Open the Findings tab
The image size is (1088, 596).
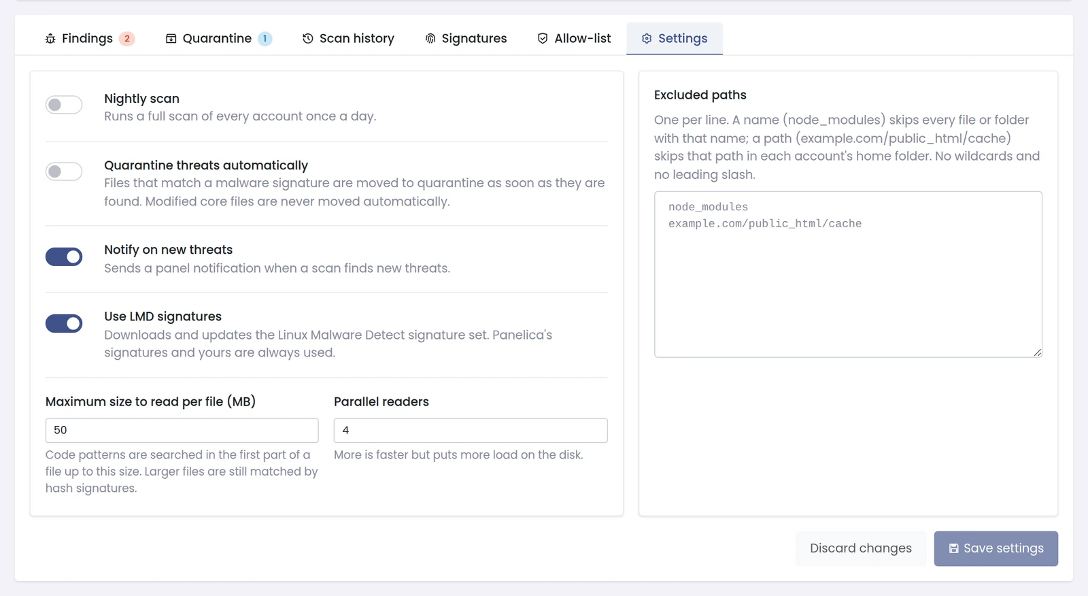[x=90, y=39]
